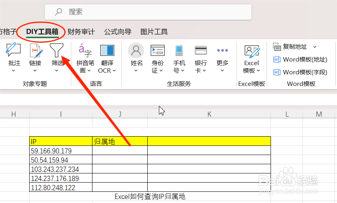
Task: Select the Excel如何查询IP归属地 caption cell
Action: 150,196
